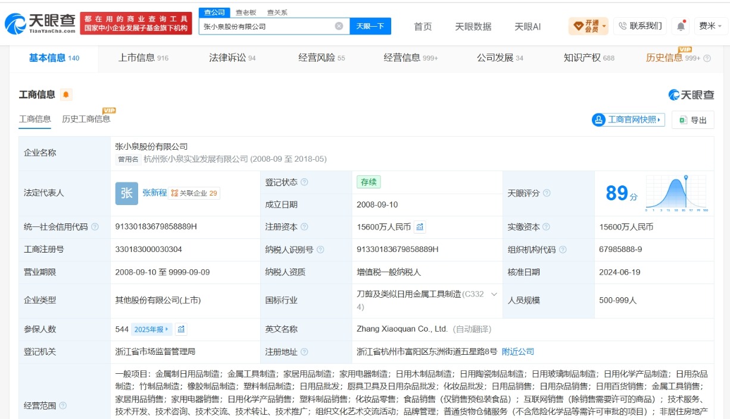Select the English name Zhang Xiaoquan Co., Ltd.
Image resolution: width=730 pixels, height=419 pixels.
click(x=402, y=329)
